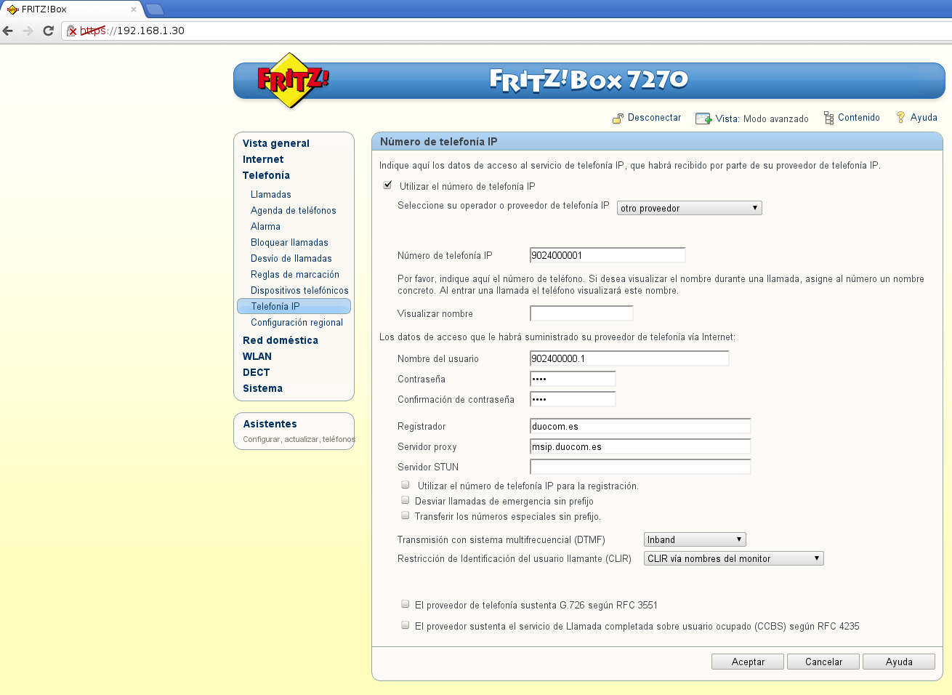Click the FRITZ! logo
This screenshot has width=952, height=695.
click(292, 80)
